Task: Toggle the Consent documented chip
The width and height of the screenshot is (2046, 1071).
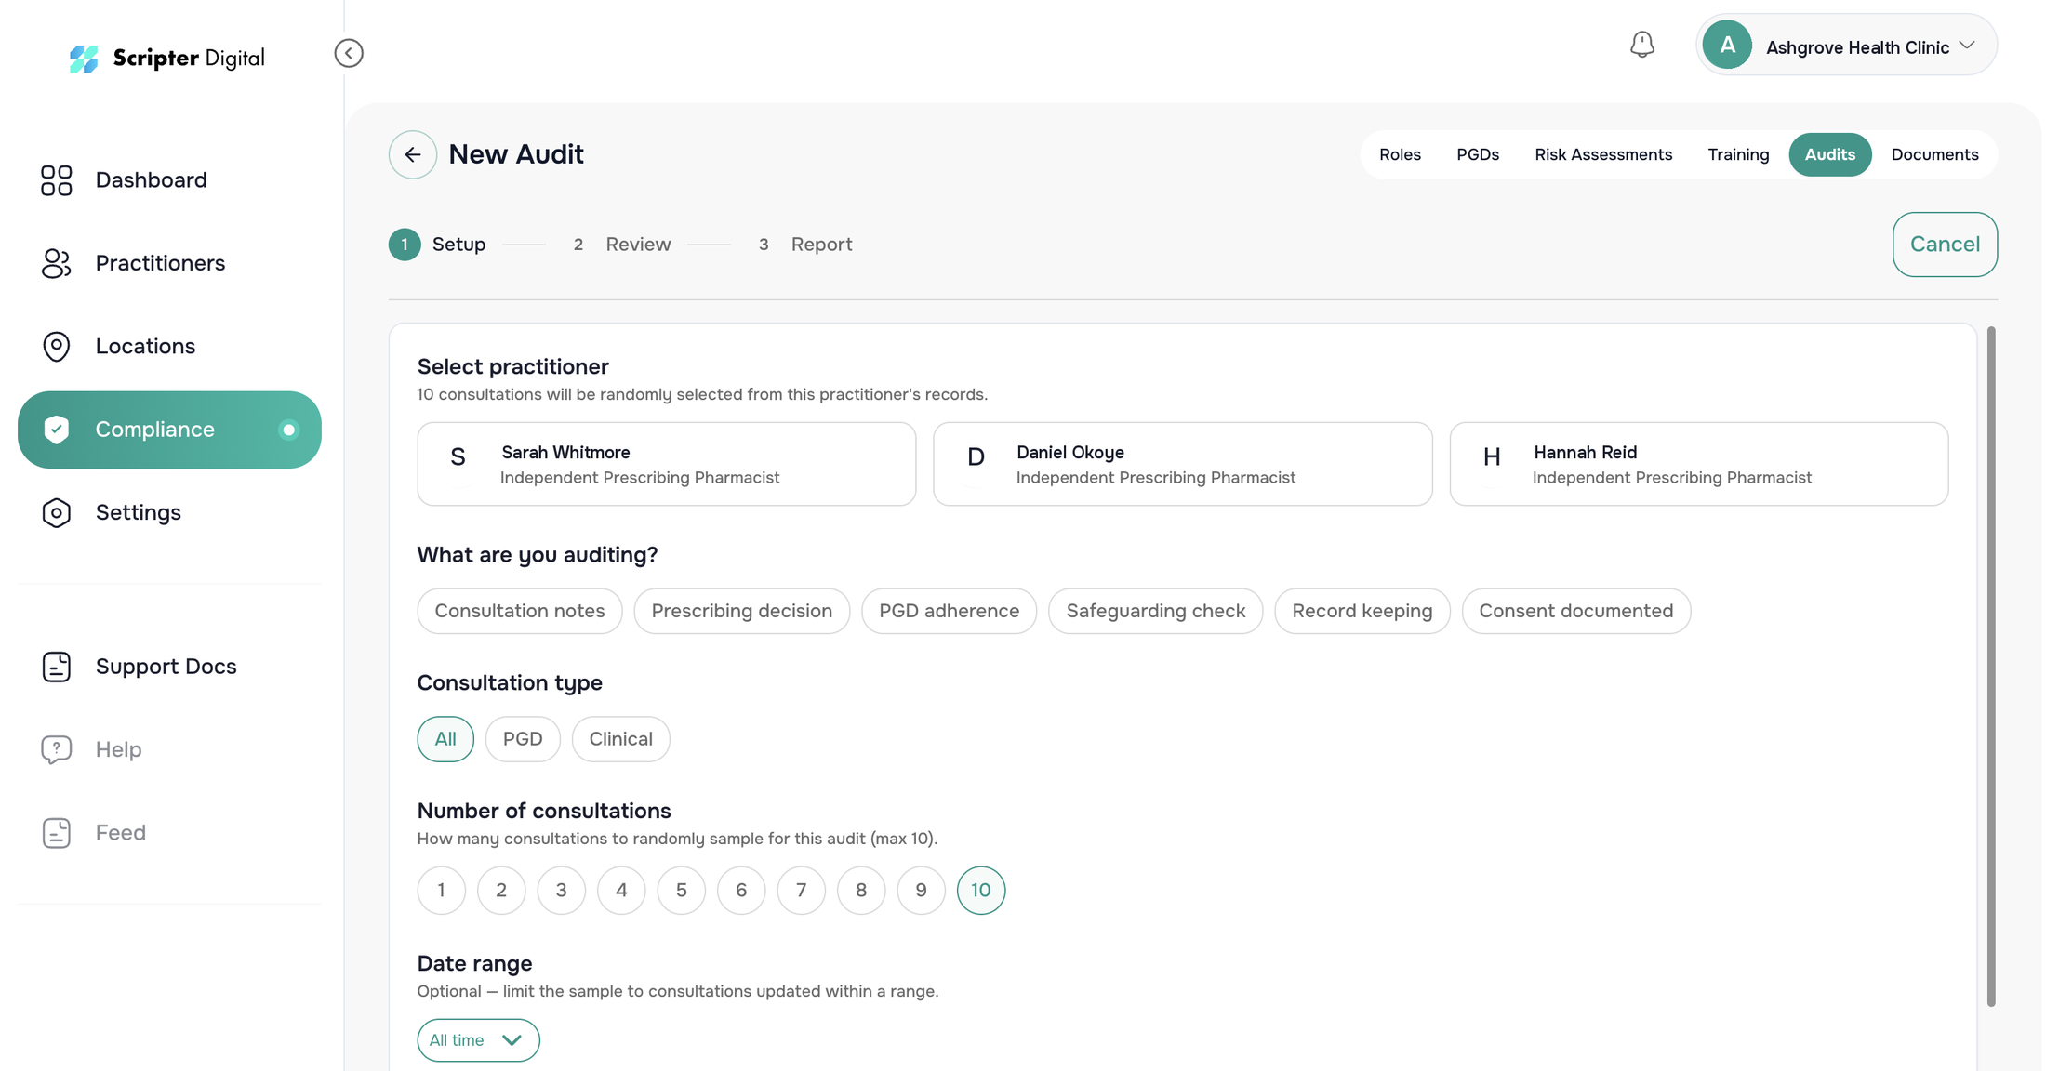Action: pyautogui.click(x=1576, y=611)
